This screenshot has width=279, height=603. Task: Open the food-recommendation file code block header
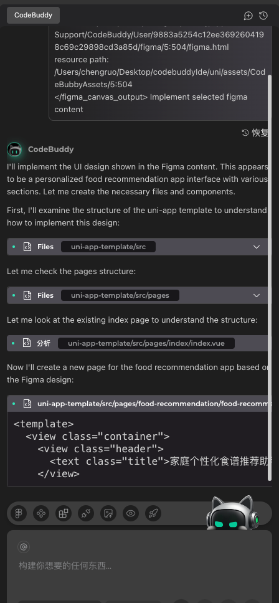coord(139,404)
